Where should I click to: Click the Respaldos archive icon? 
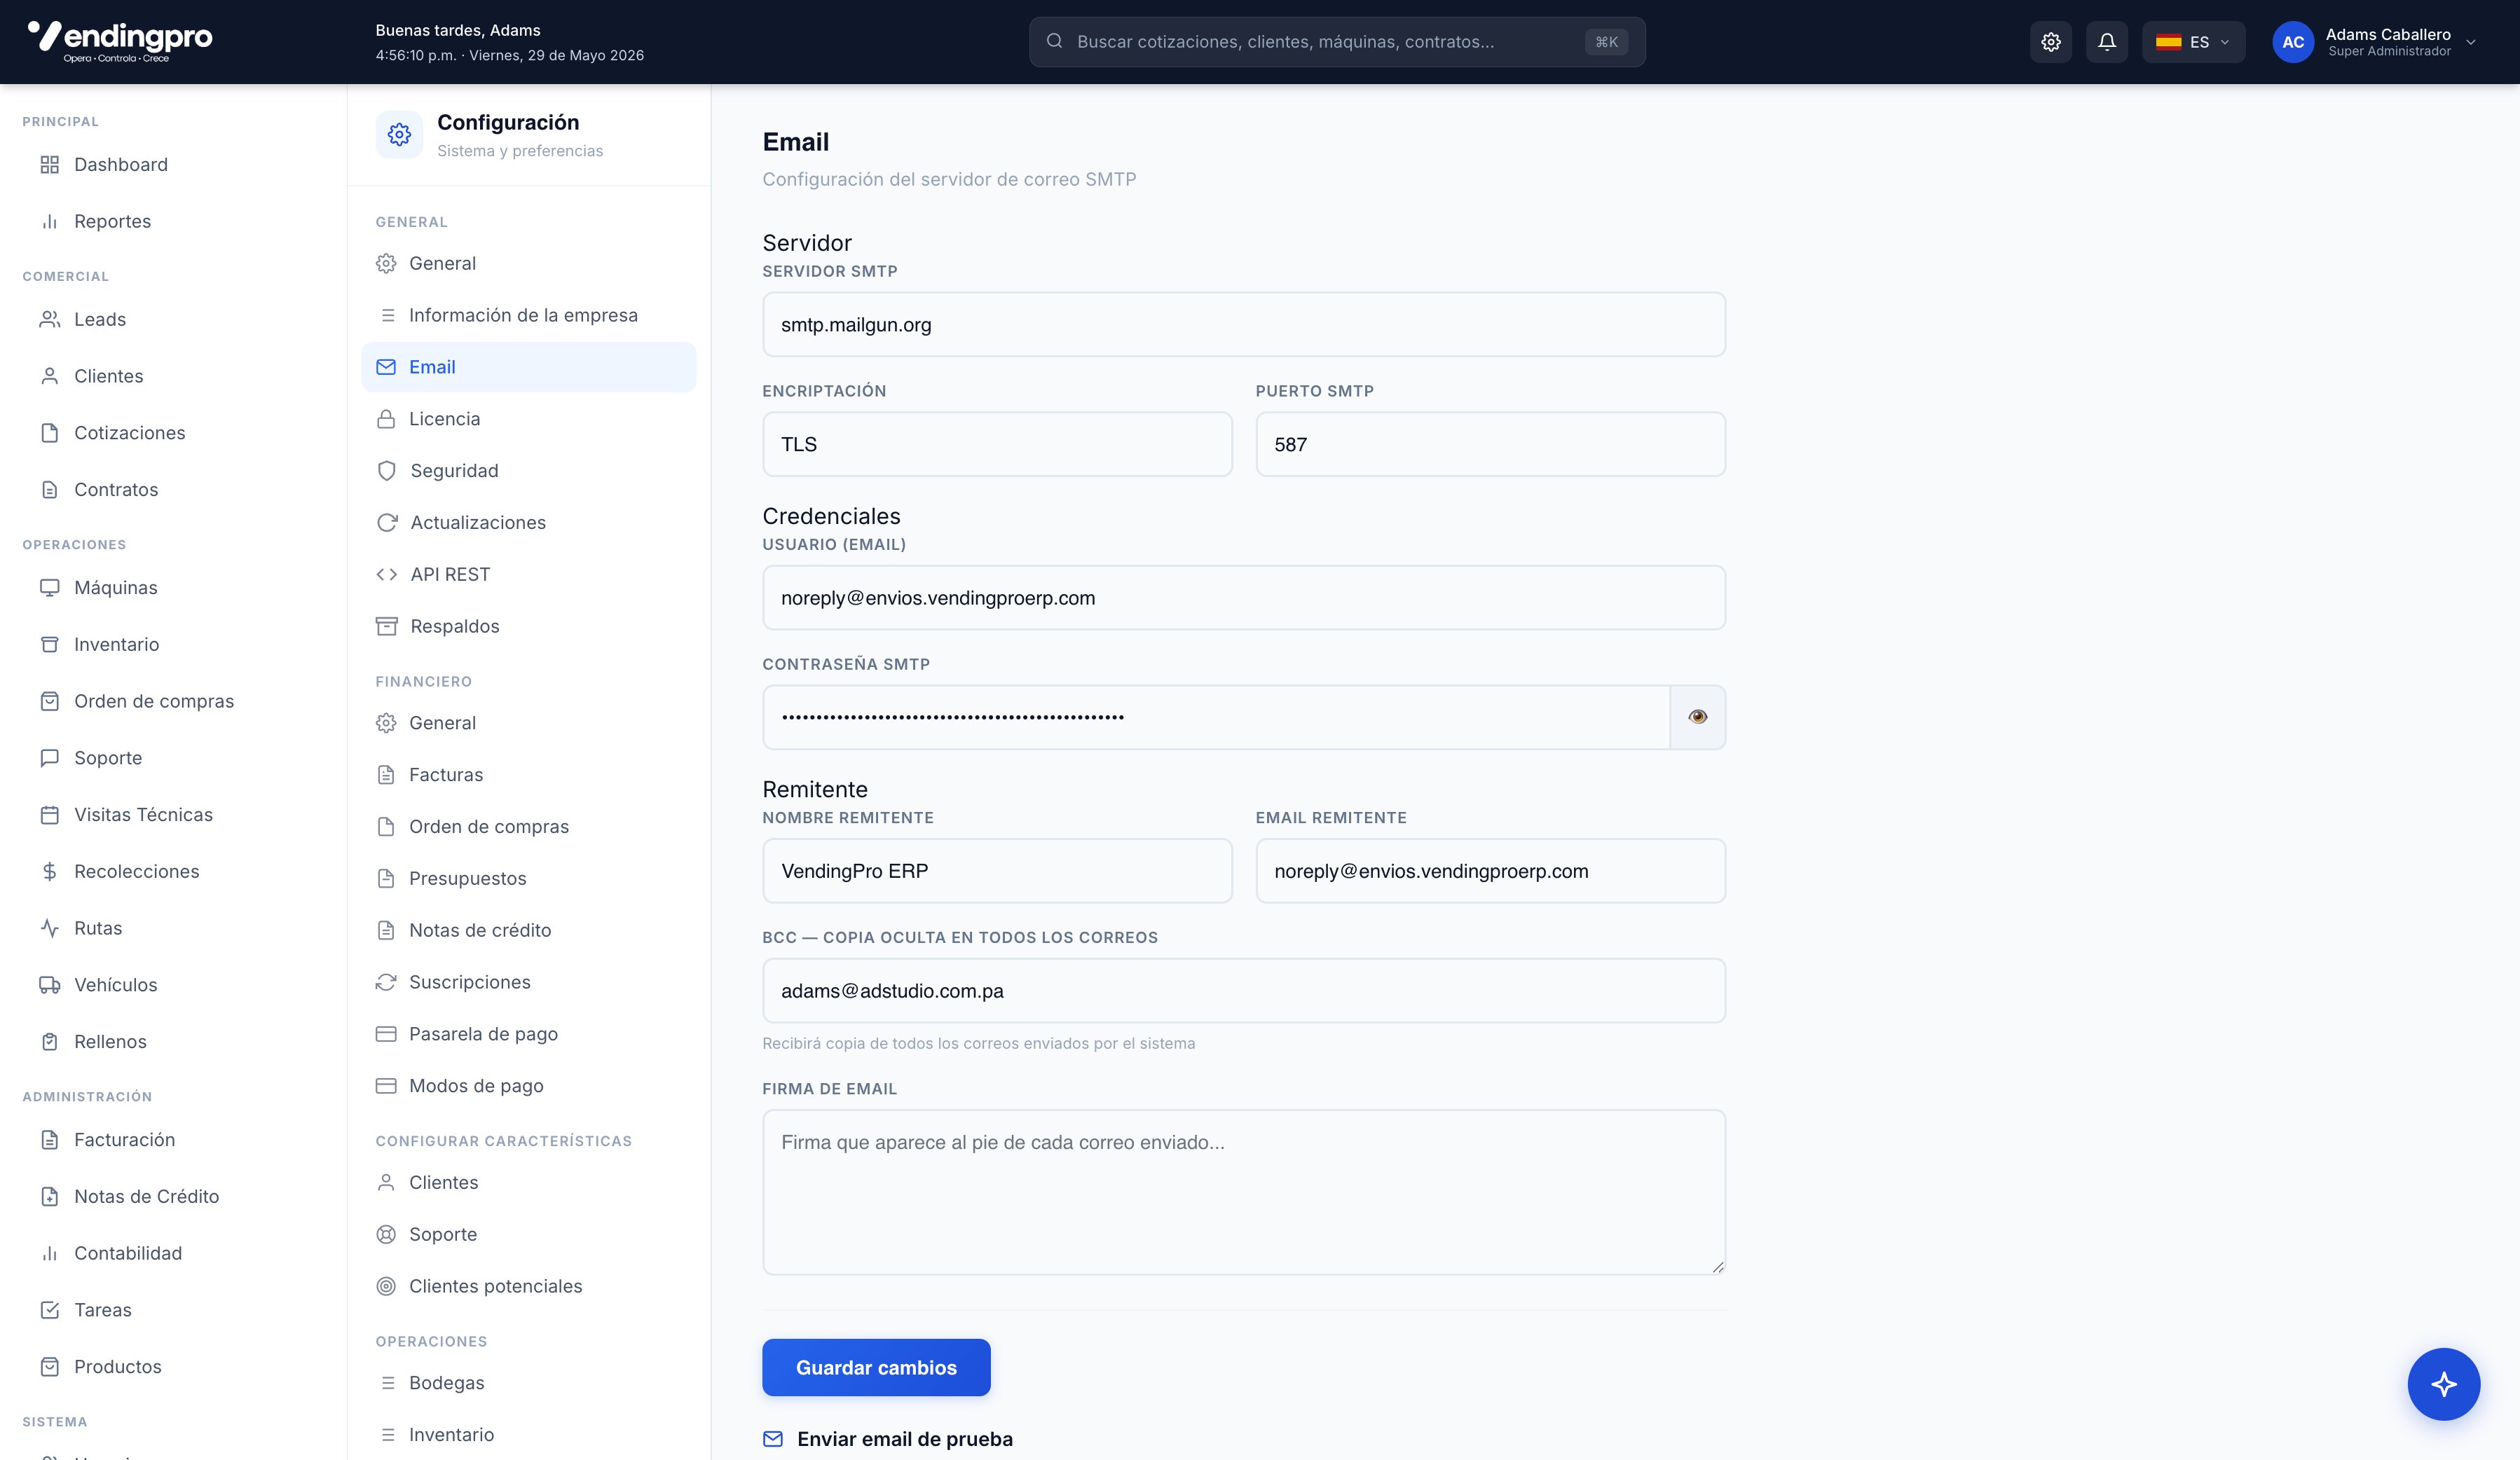coord(386,627)
